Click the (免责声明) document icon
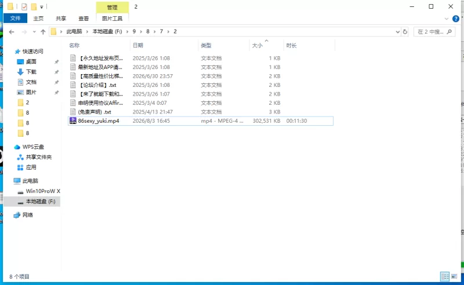Screen dimensions: 464x285 [73, 112]
